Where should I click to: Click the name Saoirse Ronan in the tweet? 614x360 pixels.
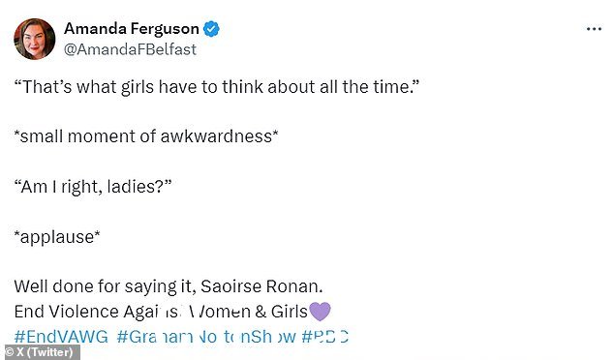[260, 286]
